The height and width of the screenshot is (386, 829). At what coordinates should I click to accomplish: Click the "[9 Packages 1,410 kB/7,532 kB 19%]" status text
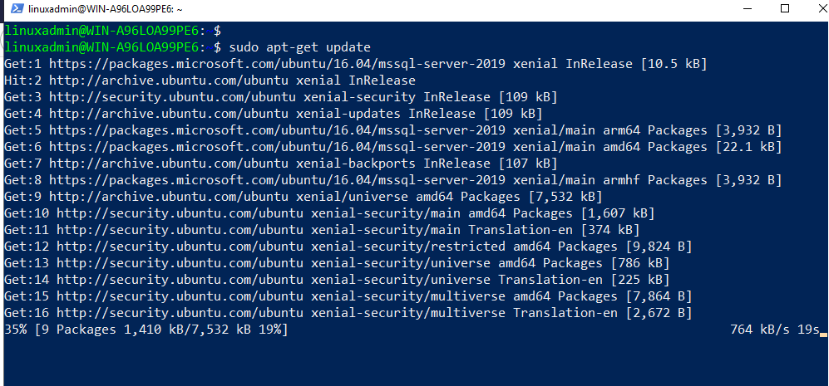(161, 330)
